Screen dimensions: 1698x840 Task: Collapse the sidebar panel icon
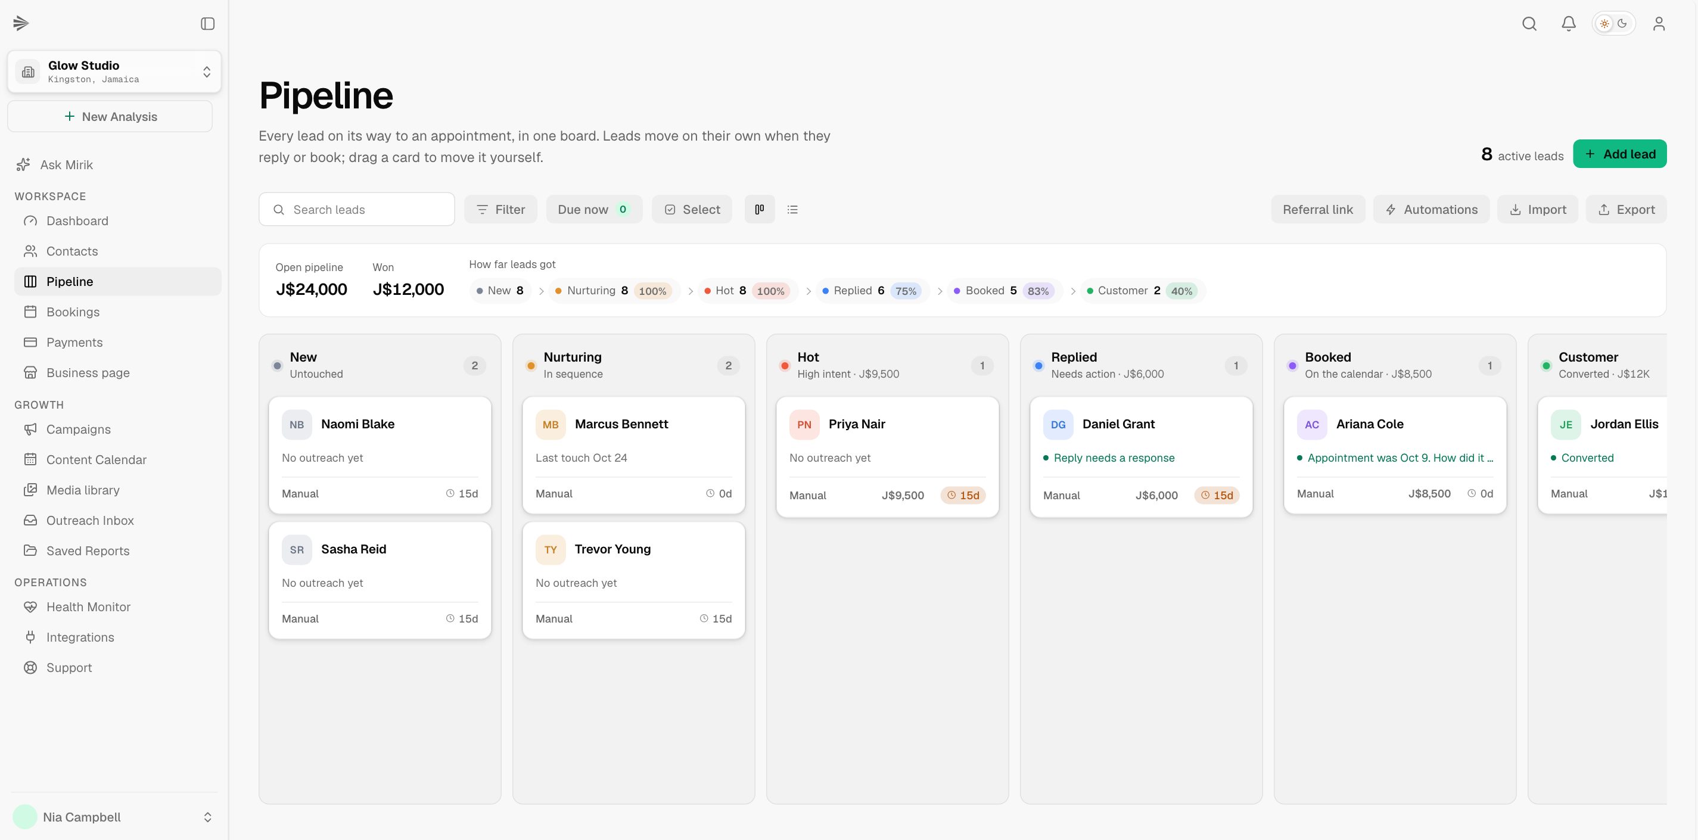[x=208, y=24]
